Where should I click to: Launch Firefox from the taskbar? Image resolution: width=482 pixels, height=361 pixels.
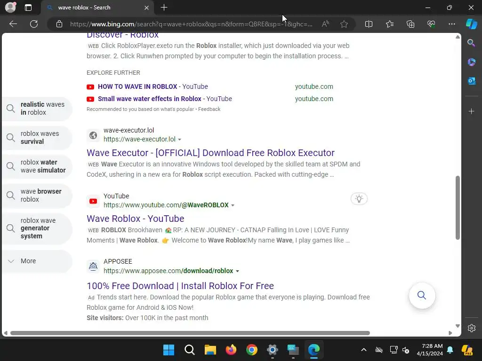pos(231,350)
